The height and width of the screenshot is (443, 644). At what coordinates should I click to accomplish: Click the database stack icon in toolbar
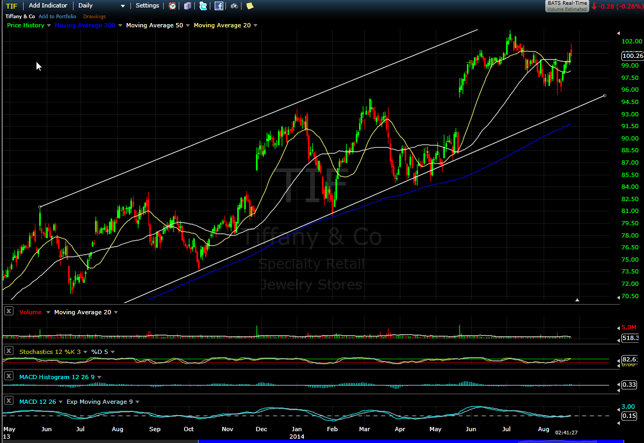pos(187,6)
